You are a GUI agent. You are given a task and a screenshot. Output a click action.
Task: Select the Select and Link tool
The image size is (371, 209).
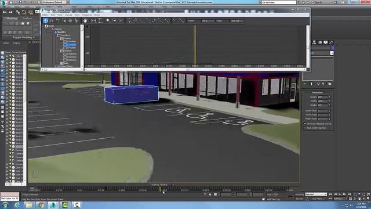(x=18, y=12)
